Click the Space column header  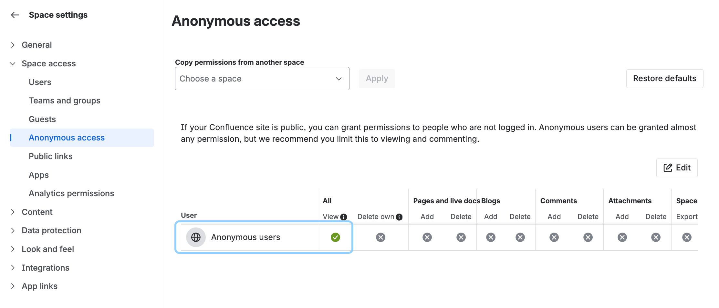tap(687, 201)
